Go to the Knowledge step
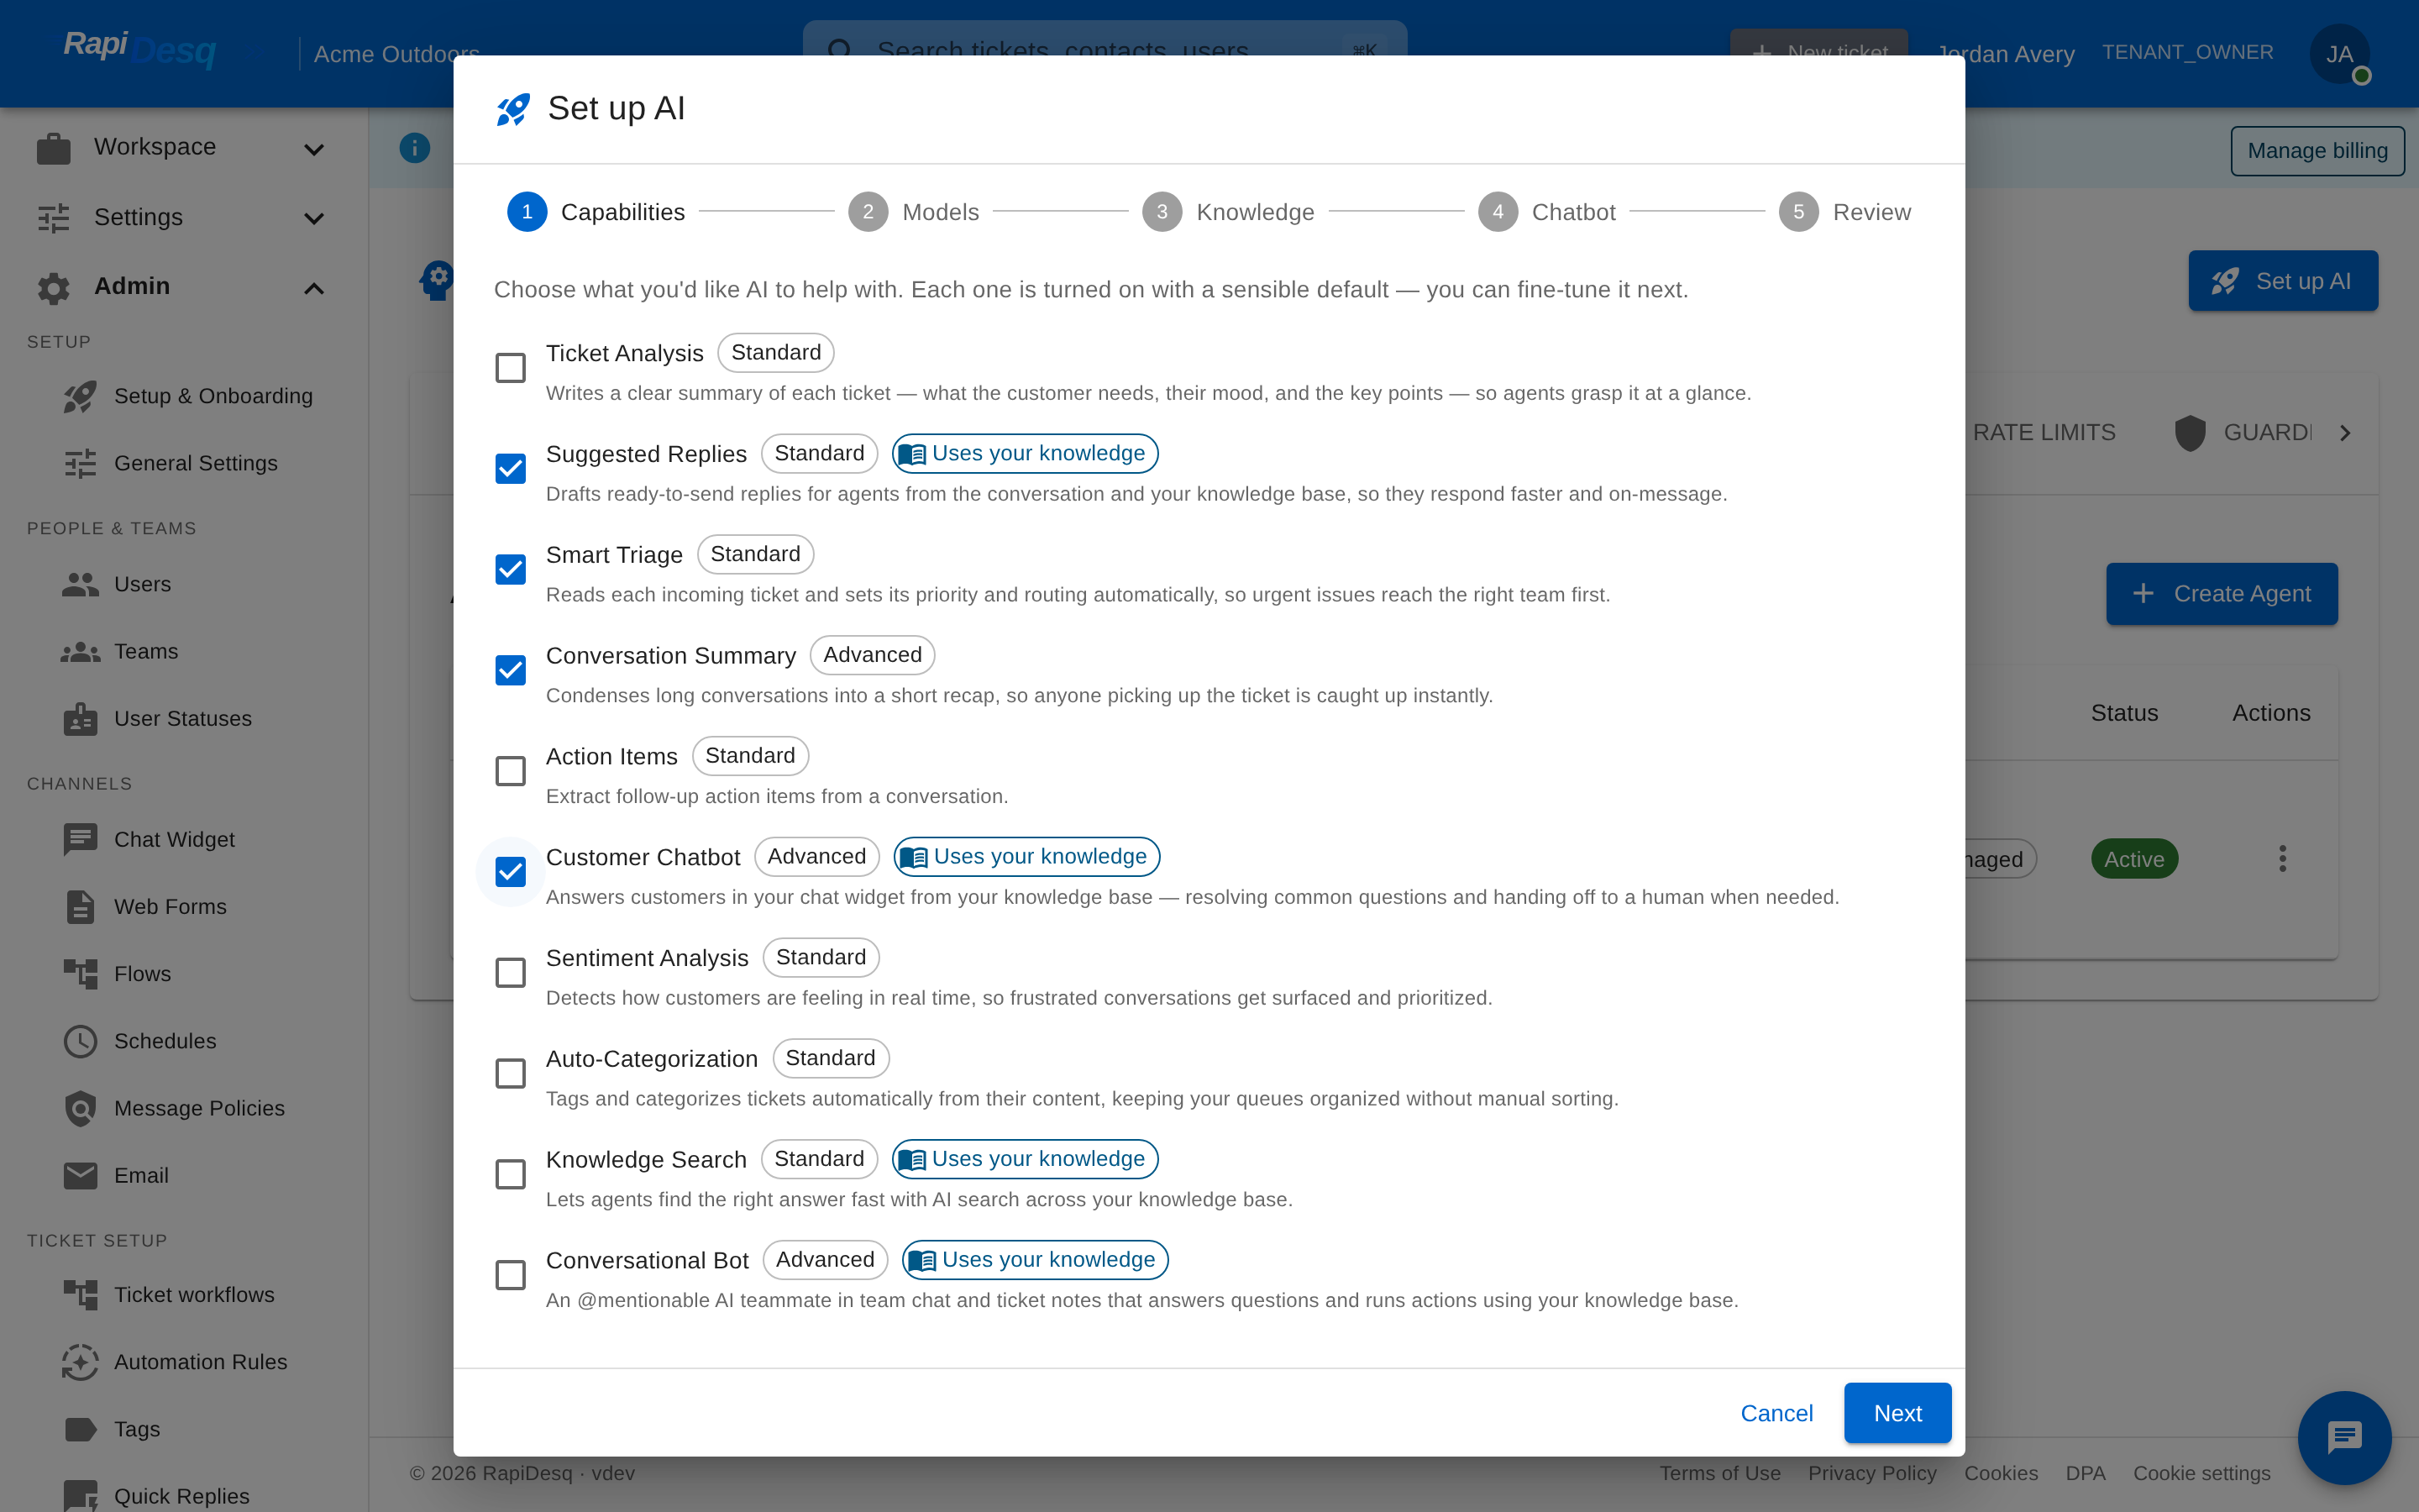 click(x=1229, y=212)
